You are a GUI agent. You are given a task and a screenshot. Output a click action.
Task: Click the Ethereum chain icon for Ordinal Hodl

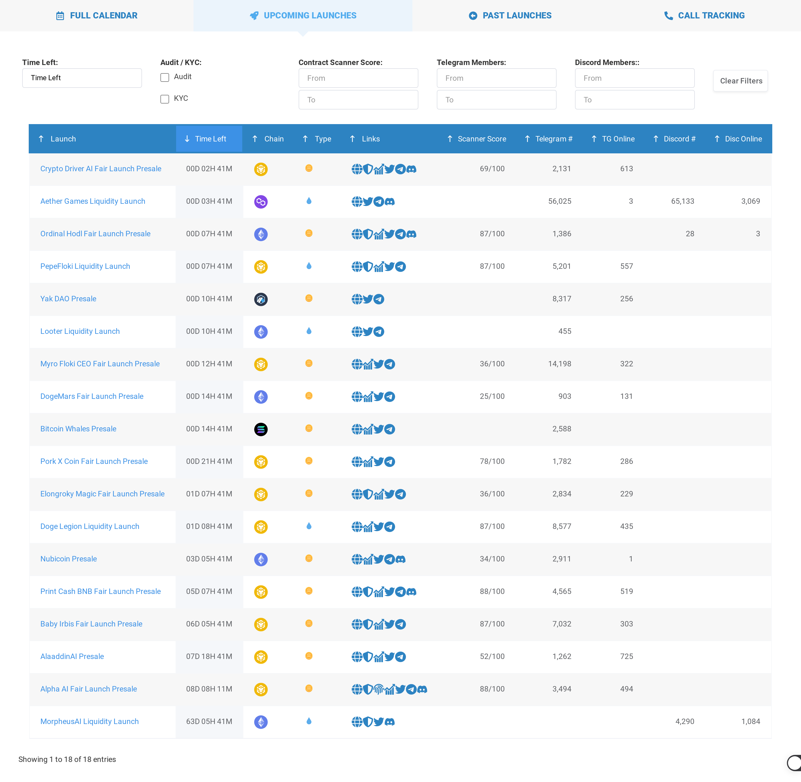click(261, 234)
